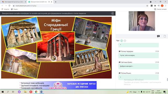Switch keyboard language УКР indicator
The height and width of the screenshot is (94, 168).
pyautogui.click(x=153, y=92)
